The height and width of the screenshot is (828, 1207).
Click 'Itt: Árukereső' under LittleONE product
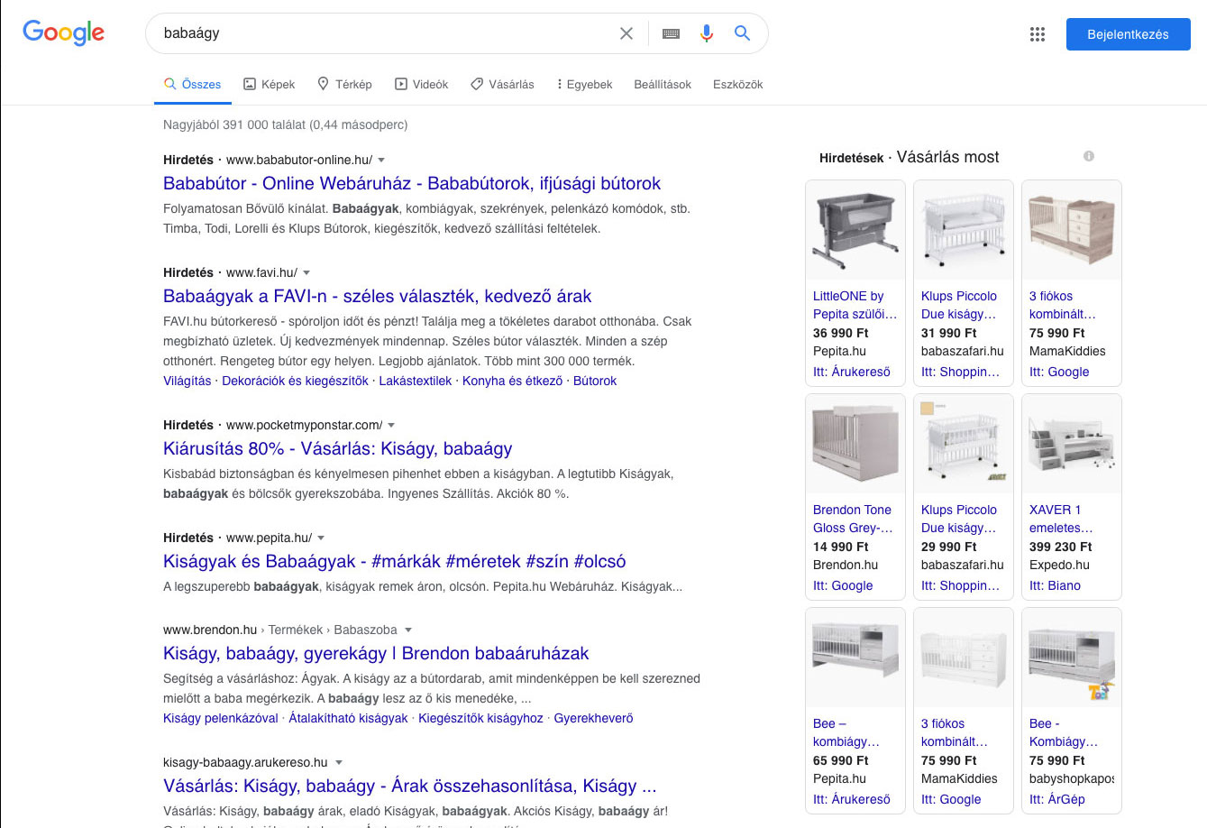tap(851, 372)
